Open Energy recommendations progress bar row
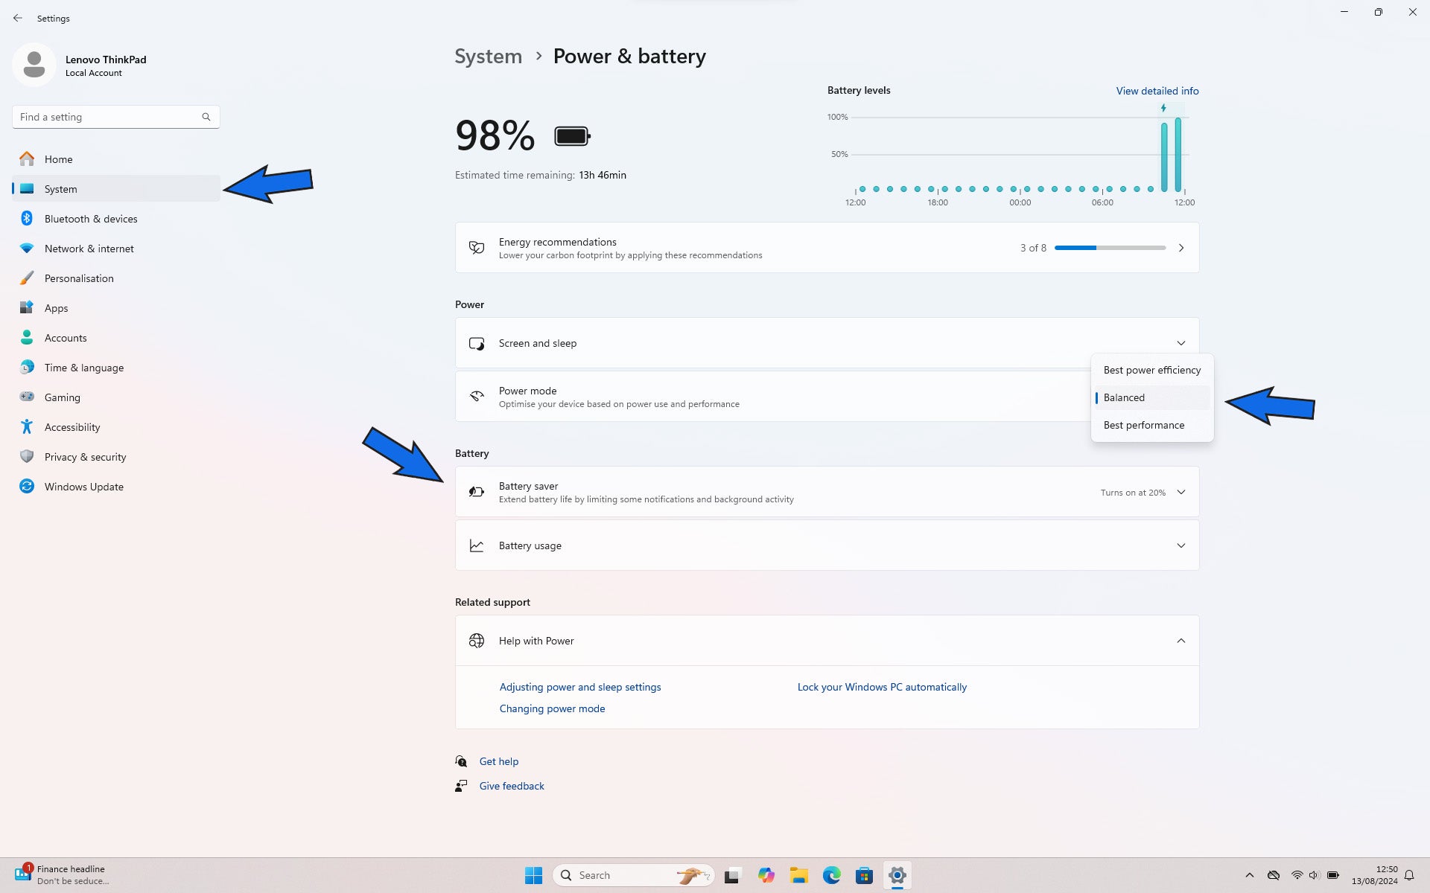The height and width of the screenshot is (893, 1430). click(x=1110, y=248)
